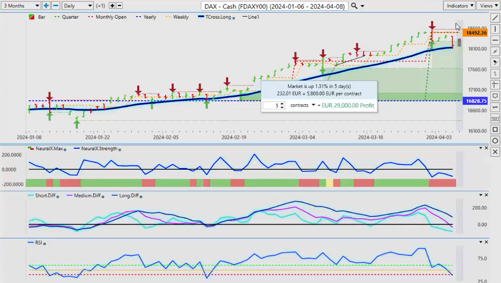Select the circle drawing tool
501x283 pixels.
coord(495,141)
